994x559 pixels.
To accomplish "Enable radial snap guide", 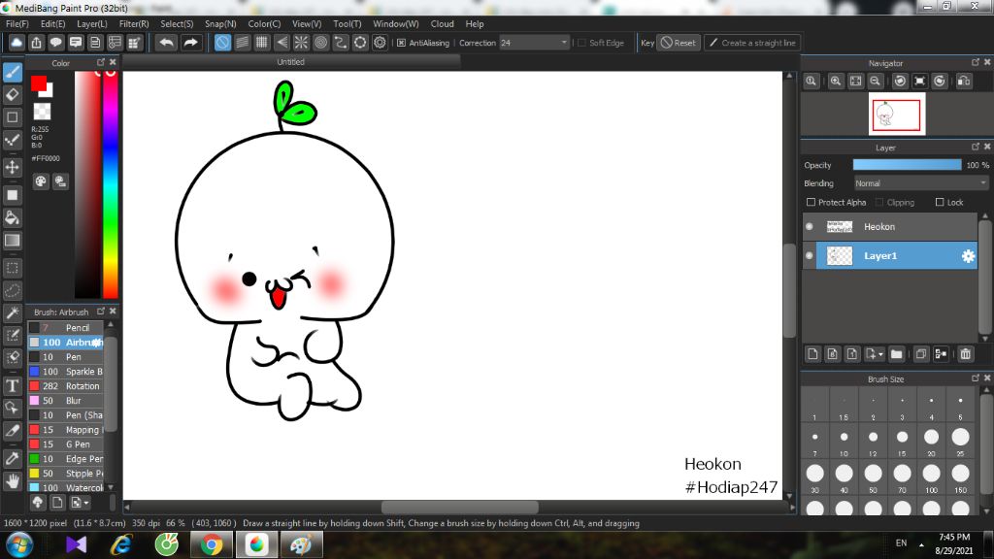I will coord(301,43).
